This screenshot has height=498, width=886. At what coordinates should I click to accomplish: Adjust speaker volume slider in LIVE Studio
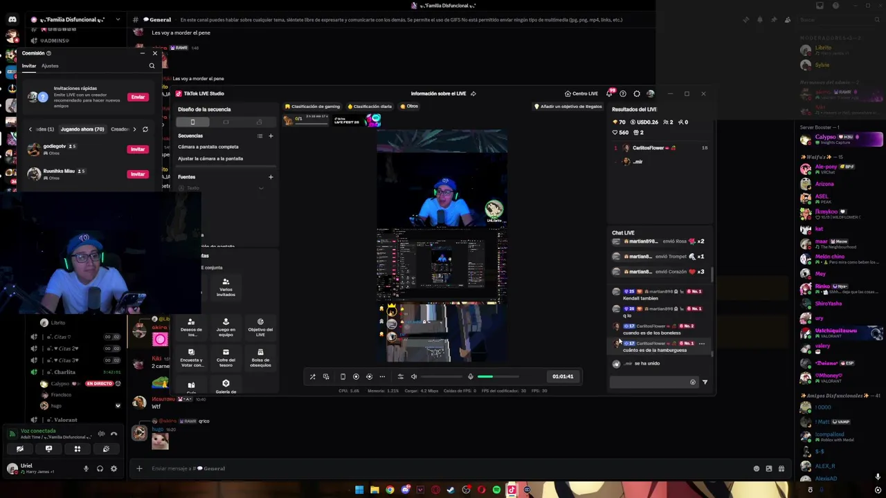[442, 376]
